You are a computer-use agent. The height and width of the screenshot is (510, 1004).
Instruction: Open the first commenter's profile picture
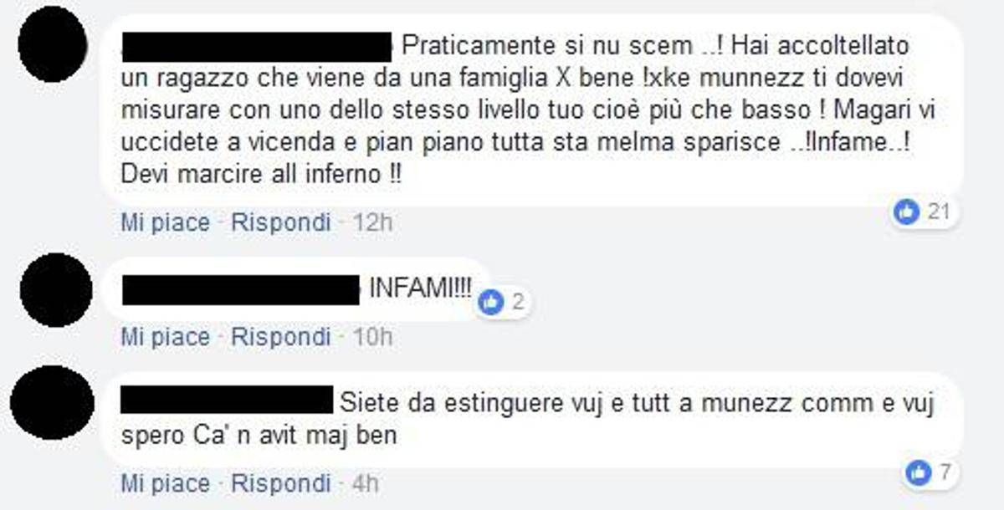coord(52,43)
